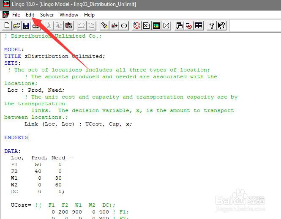Viewport: 281px width, 219px height.
Task: Click the 'Loc, Prod, Need =' data header
Action: pos(41,158)
